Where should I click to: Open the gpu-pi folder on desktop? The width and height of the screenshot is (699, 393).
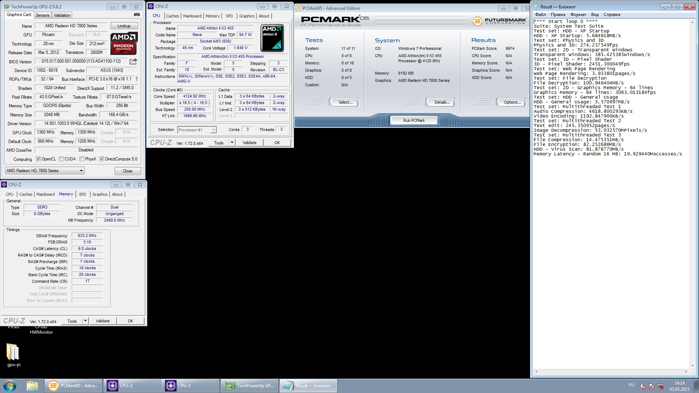tap(13, 355)
